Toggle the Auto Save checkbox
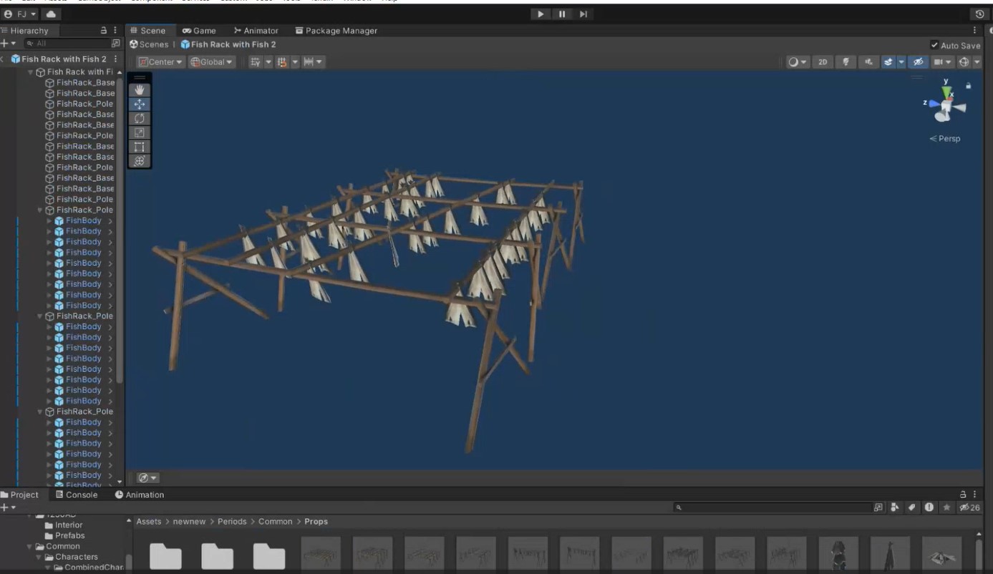The width and height of the screenshot is (993, 574). tap(934, 45)
